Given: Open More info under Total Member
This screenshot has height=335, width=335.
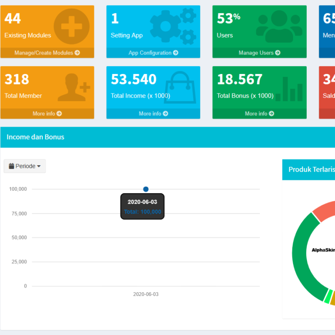Looking at the screenshot, I should click(x=47, y=114).
